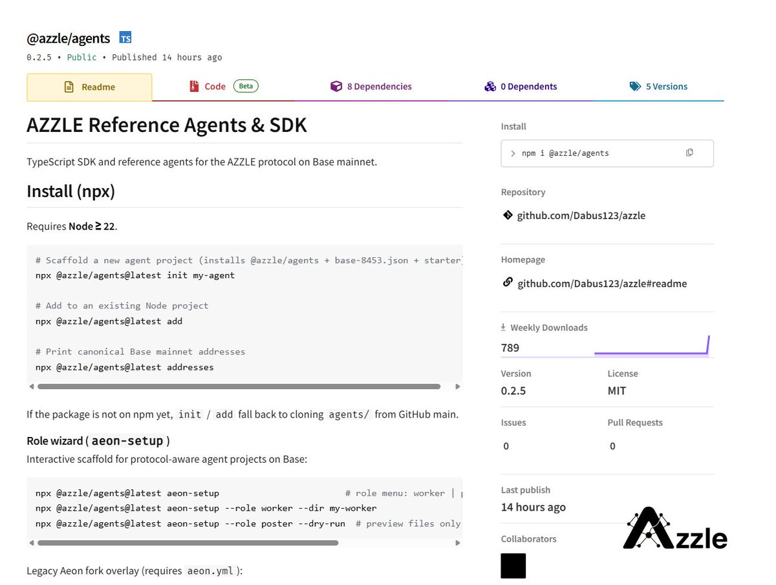Click the Code file icon
This screenshot has height=585, width=776.
(x=194, y=86)
